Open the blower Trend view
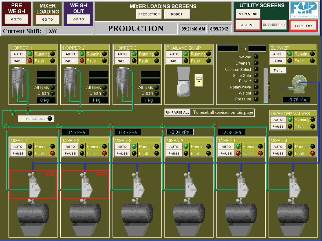Screen dimensions: 322x241 click(278, 70)
